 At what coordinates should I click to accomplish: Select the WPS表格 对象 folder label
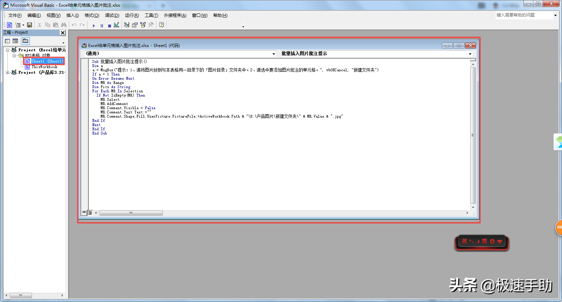tap(38, 55)
